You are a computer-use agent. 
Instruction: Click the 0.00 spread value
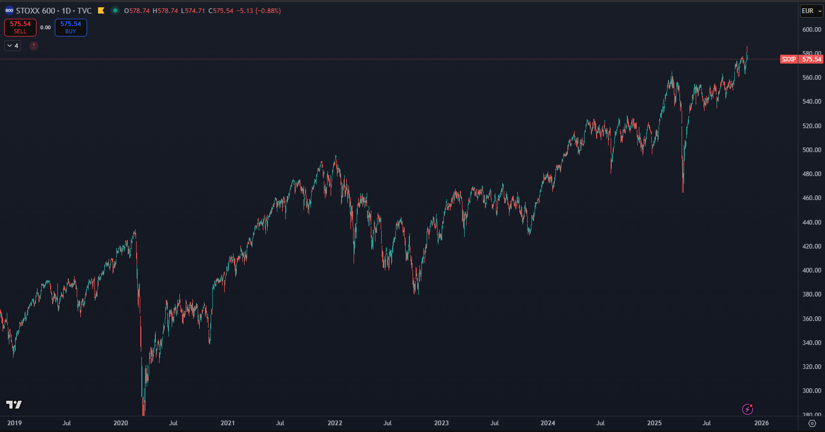tap(45, 28)
